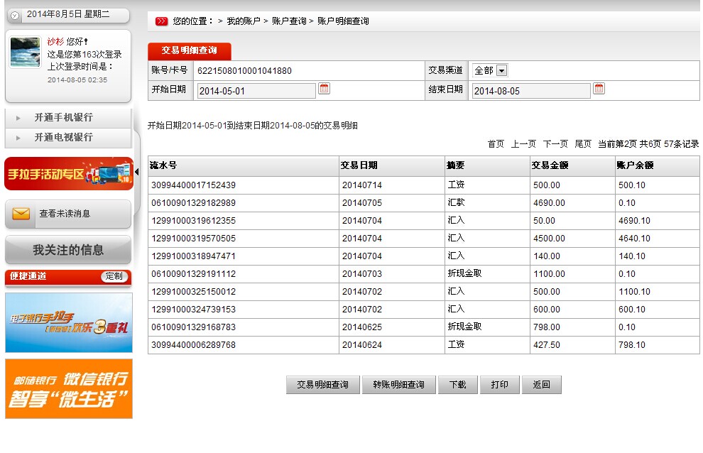
Task: Open the calendar icon beside 开始日期
Action: (x=325, y=89)
